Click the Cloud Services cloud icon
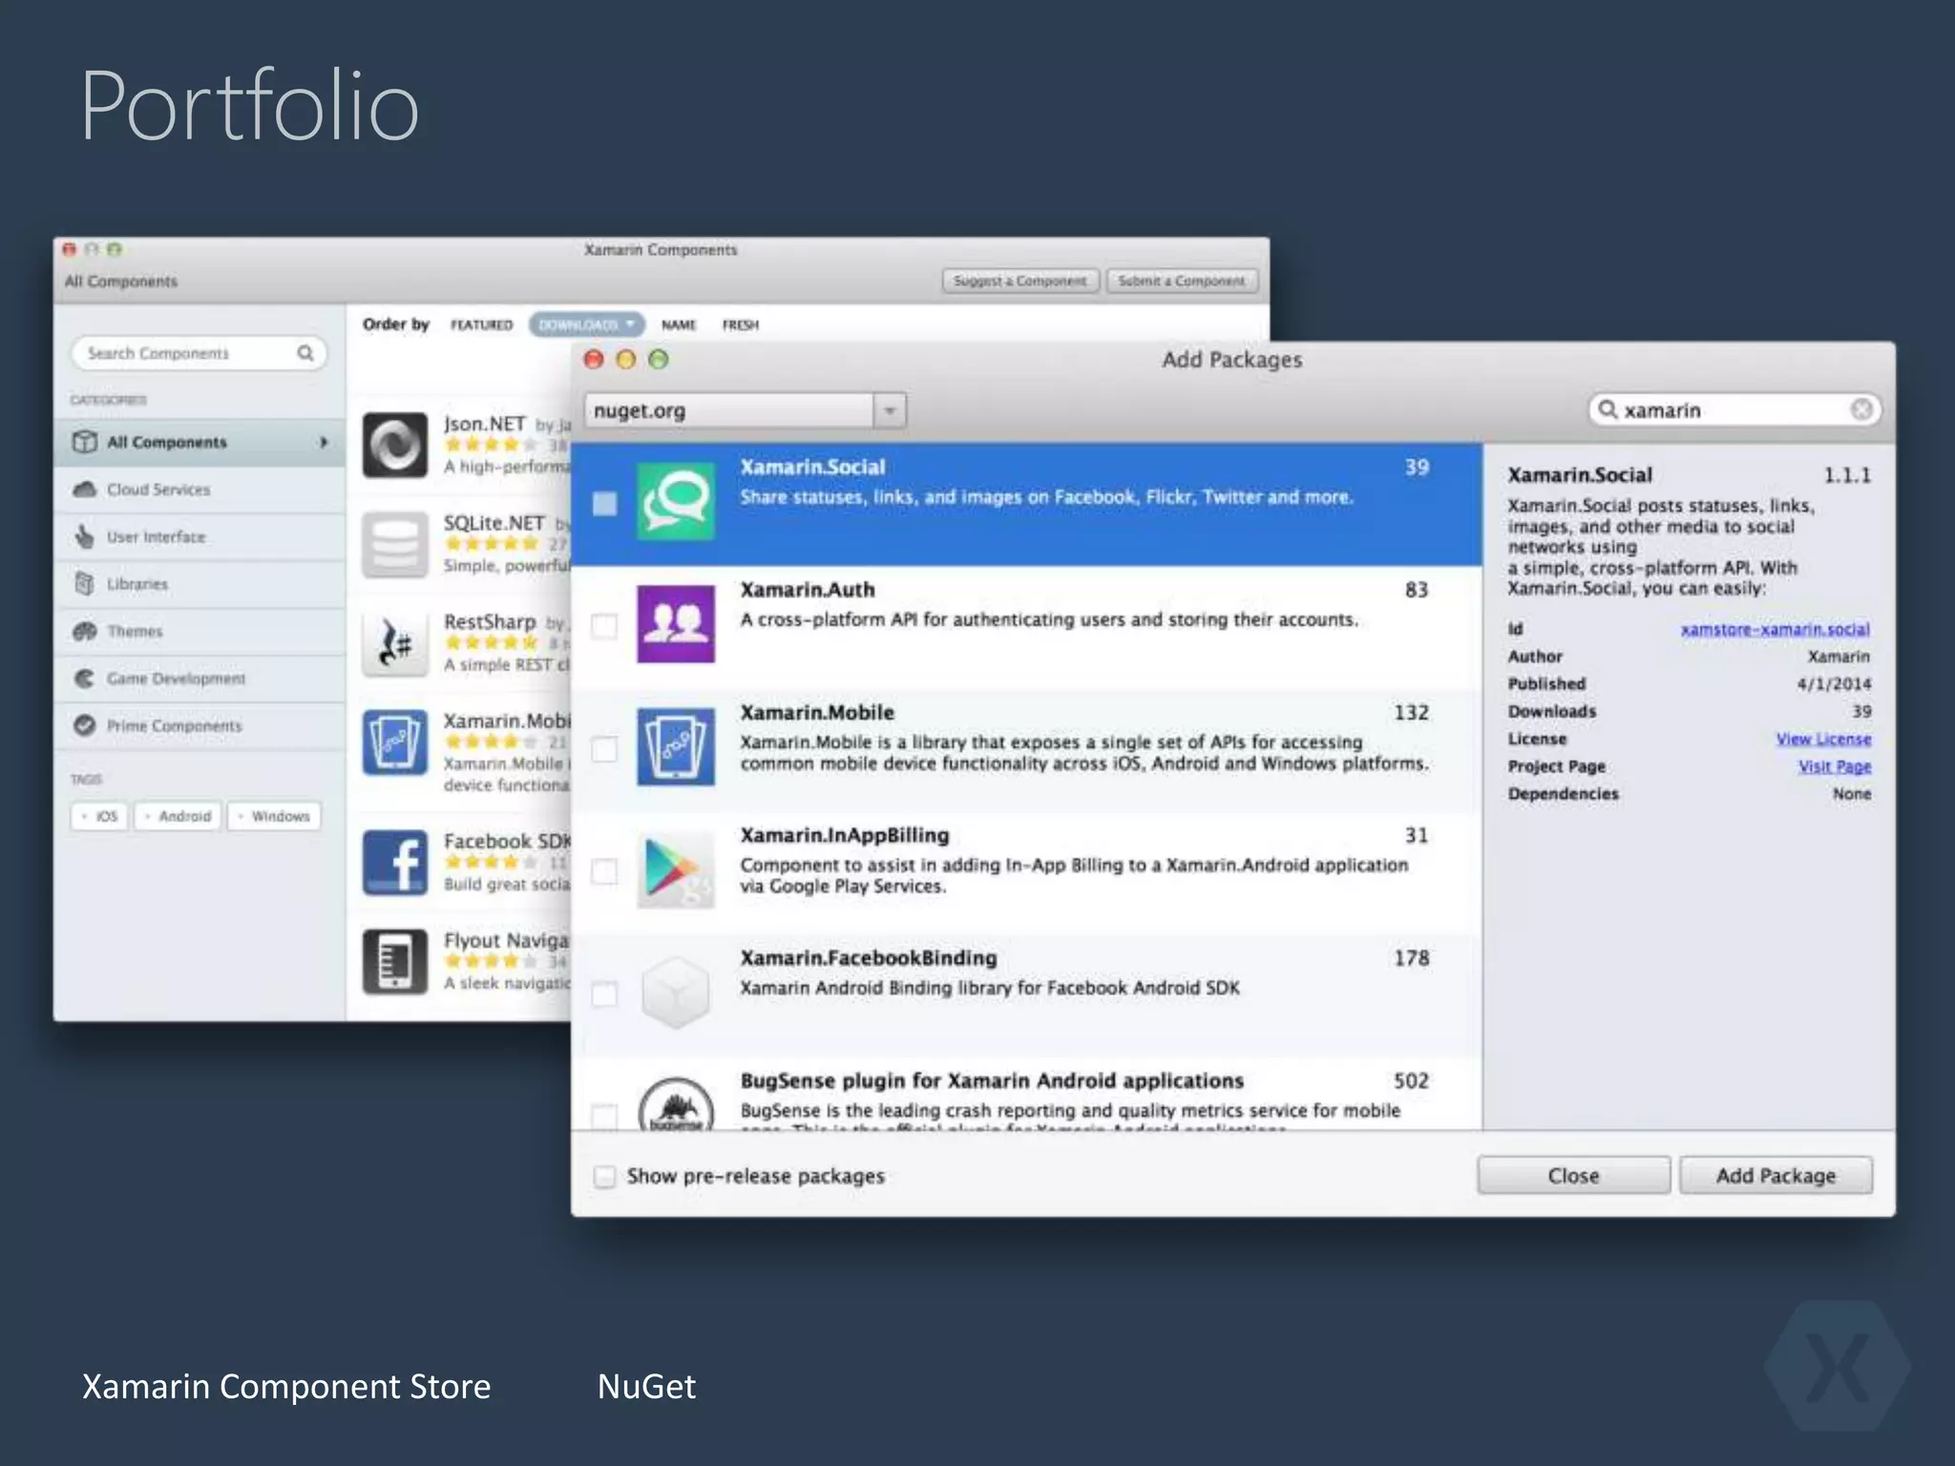Screen dimensions: 1955x1466 click(85, 490)
